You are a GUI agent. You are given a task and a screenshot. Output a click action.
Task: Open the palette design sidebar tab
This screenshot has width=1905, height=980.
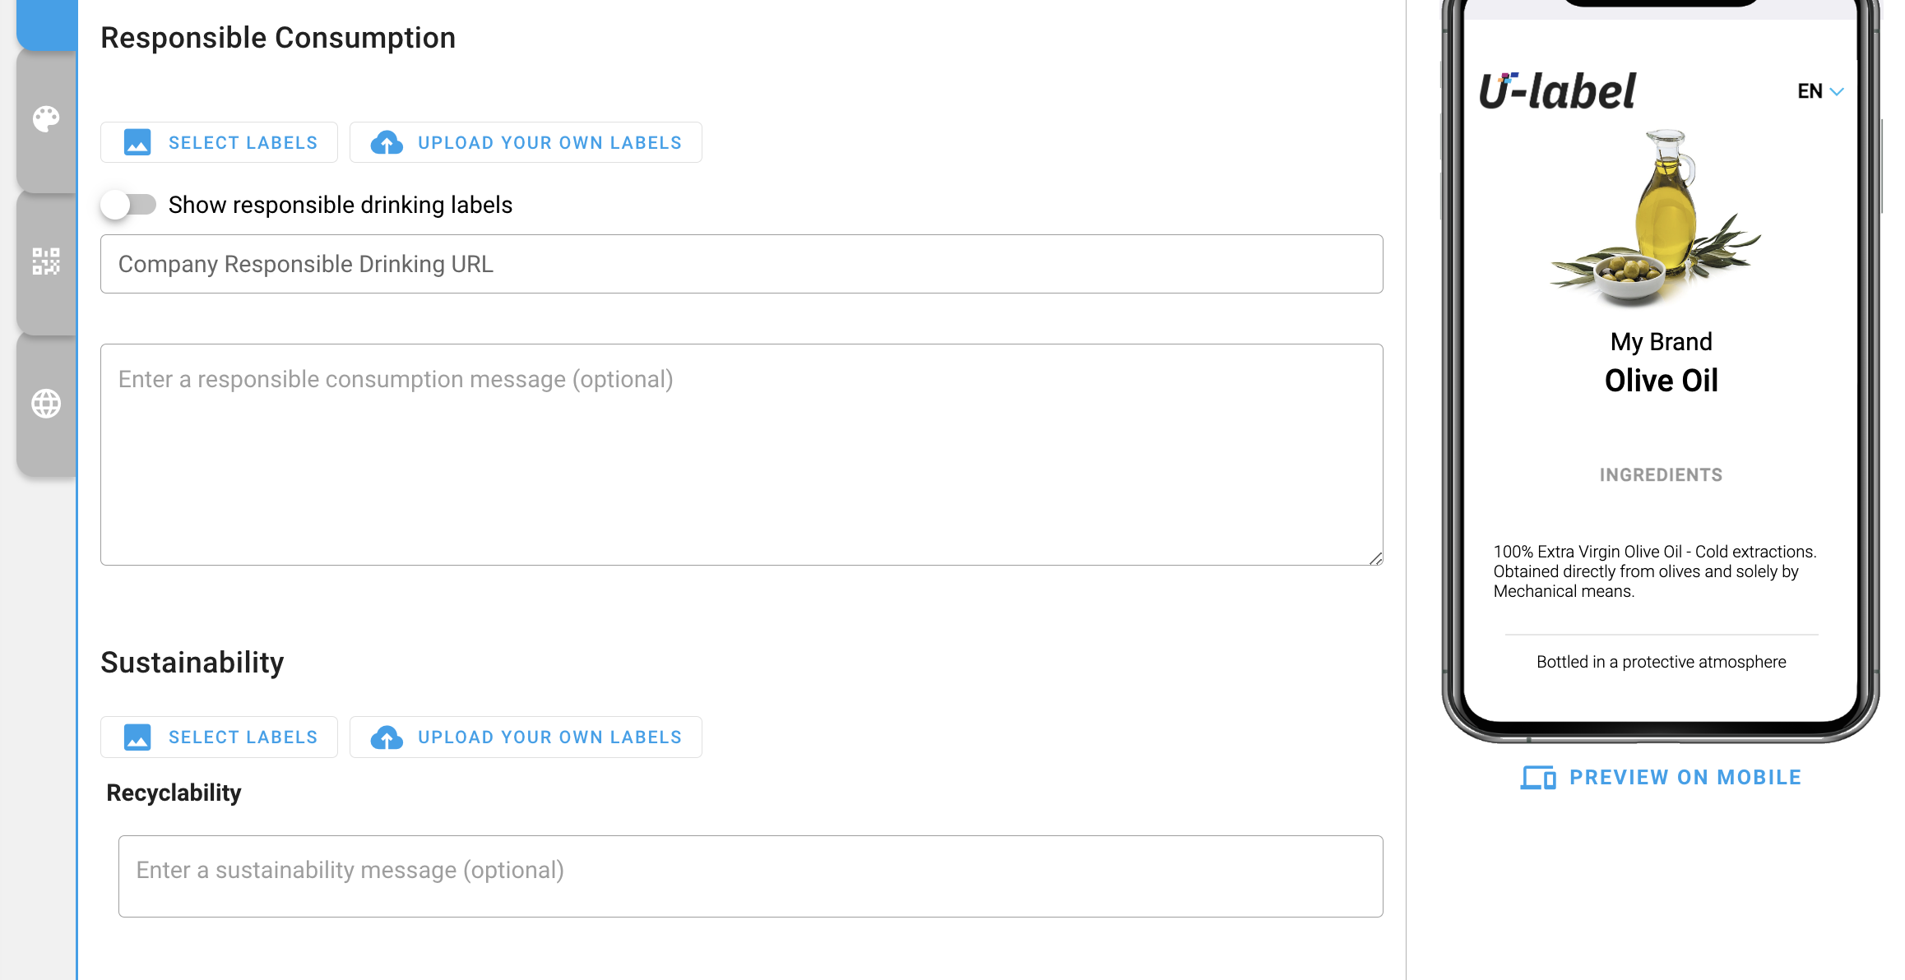[46, 119]
